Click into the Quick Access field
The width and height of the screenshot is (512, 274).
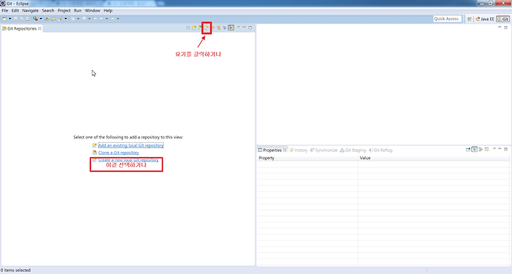click(x=447, y=19)
